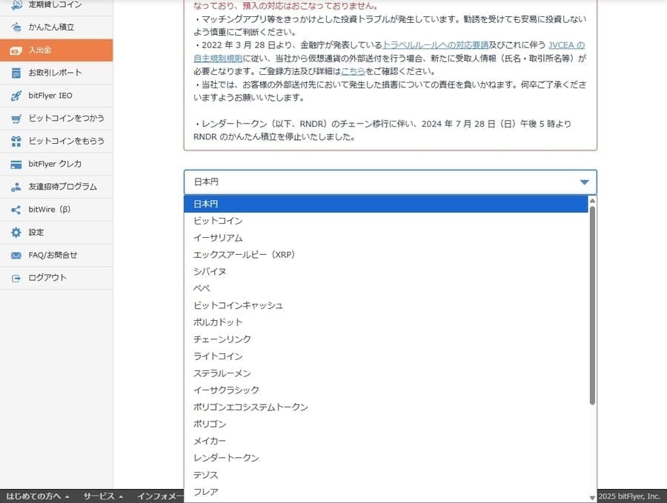Image resolution: width=667 pixels, height=503 pixels.
Task: Expand インフォメーション footer menu
Action: coord(160,496)
